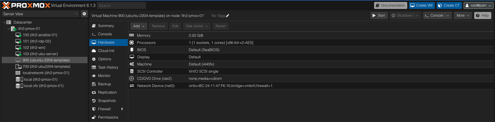This screenshot has height=122, width=495.
Task: Open Permissions via the unlock icon
Action: pos(94,117)
